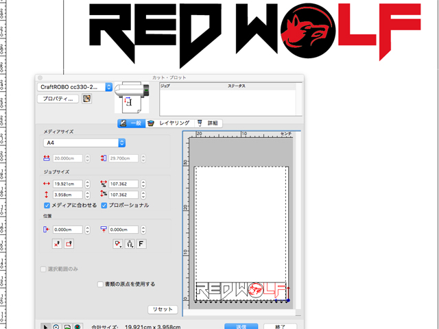Step the vertical position offset stepper

point(143,230)
